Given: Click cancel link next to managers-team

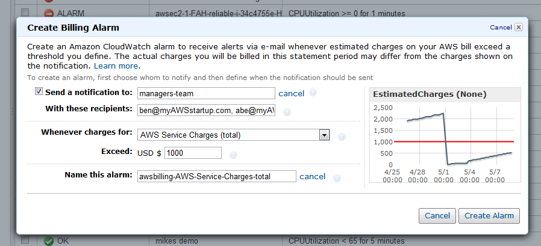Looking at the screenshot, I should click(x=292, y=93).
